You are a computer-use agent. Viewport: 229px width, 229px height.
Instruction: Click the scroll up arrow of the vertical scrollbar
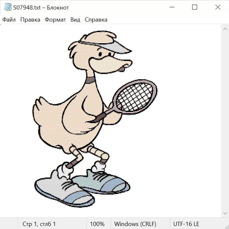pos(225,29)
